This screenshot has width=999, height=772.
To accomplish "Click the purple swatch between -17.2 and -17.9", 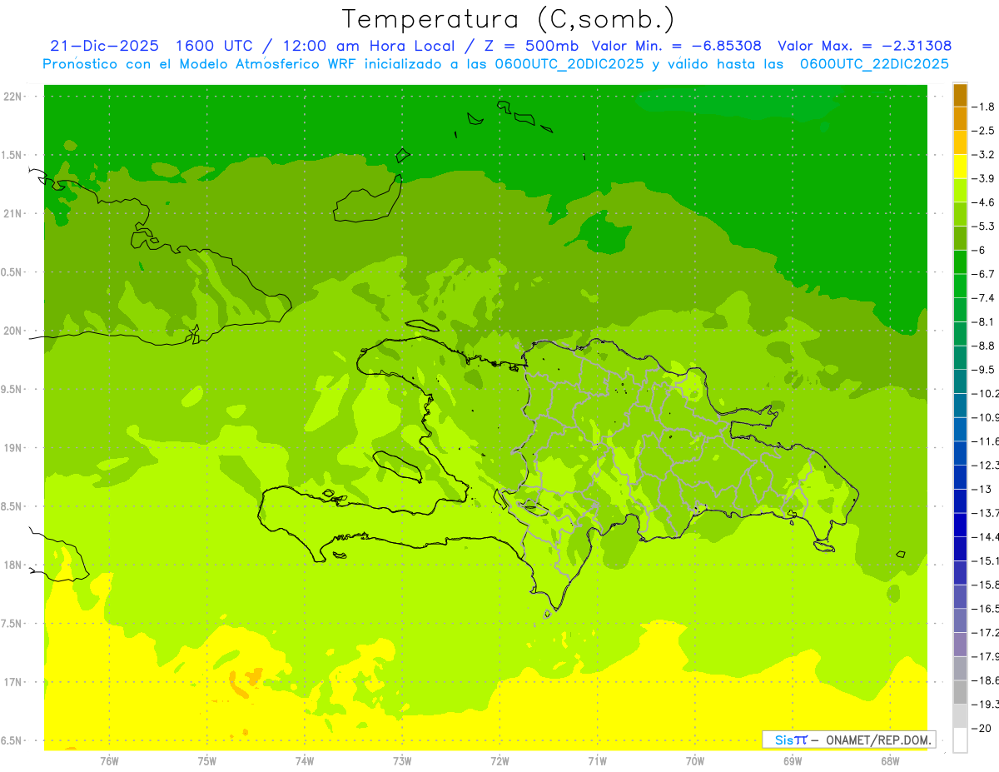I will click(x=960, y=645).
